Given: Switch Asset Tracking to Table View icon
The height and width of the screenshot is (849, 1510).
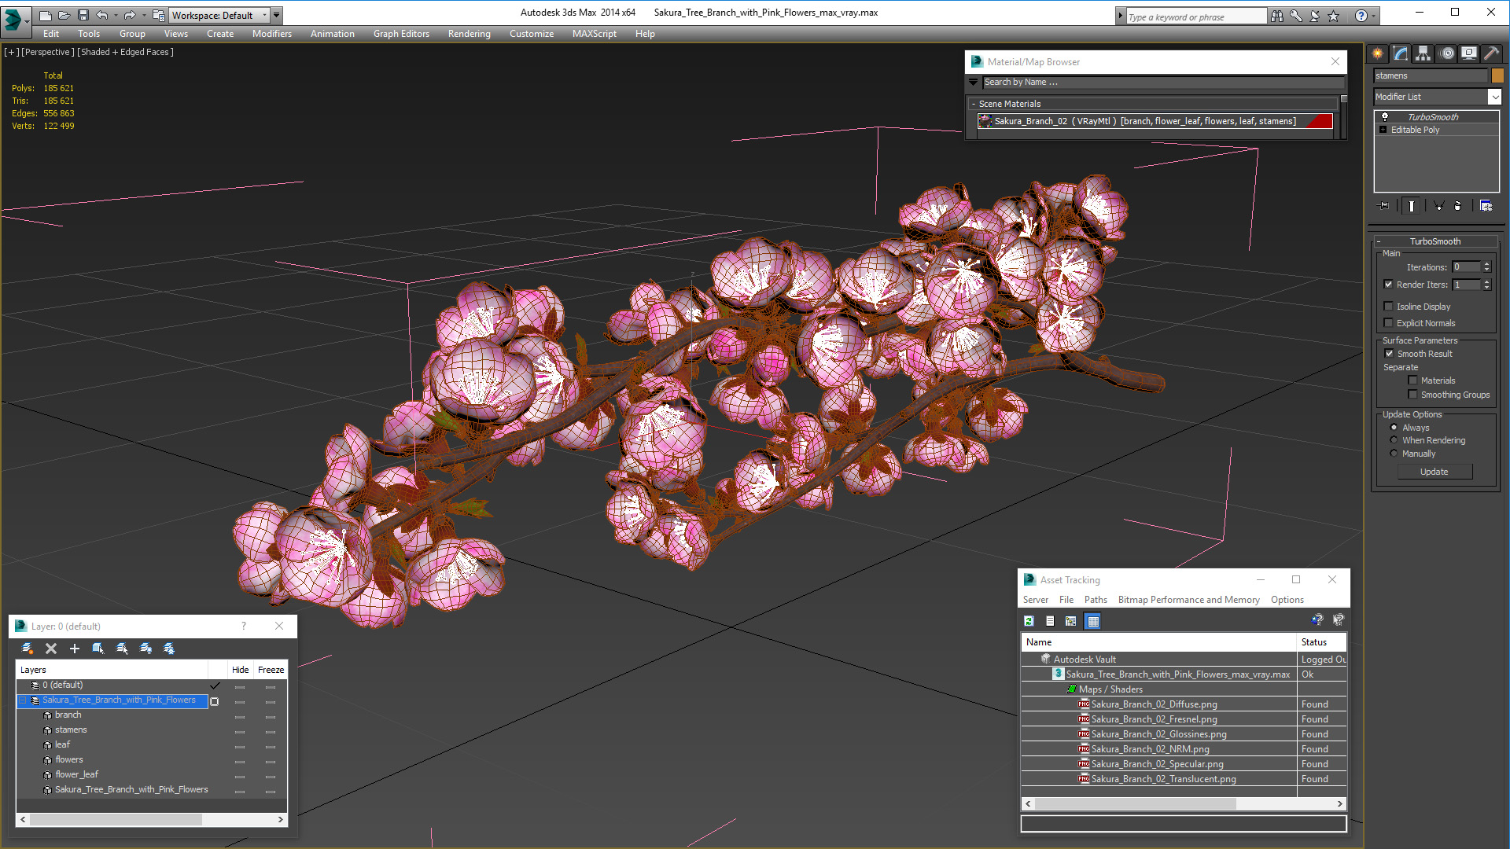Looking at the screenshot, I should pyautogui.click(x=1092, y=621).
